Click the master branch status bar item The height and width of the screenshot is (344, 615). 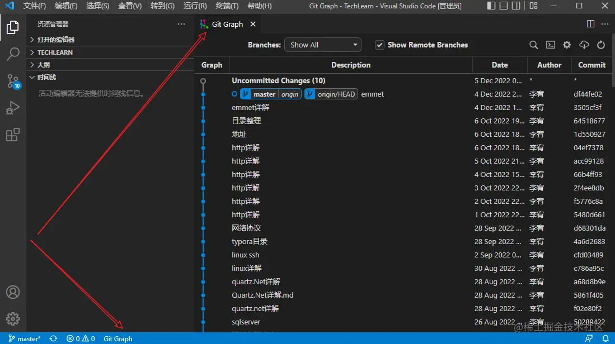tap(24, 338)
